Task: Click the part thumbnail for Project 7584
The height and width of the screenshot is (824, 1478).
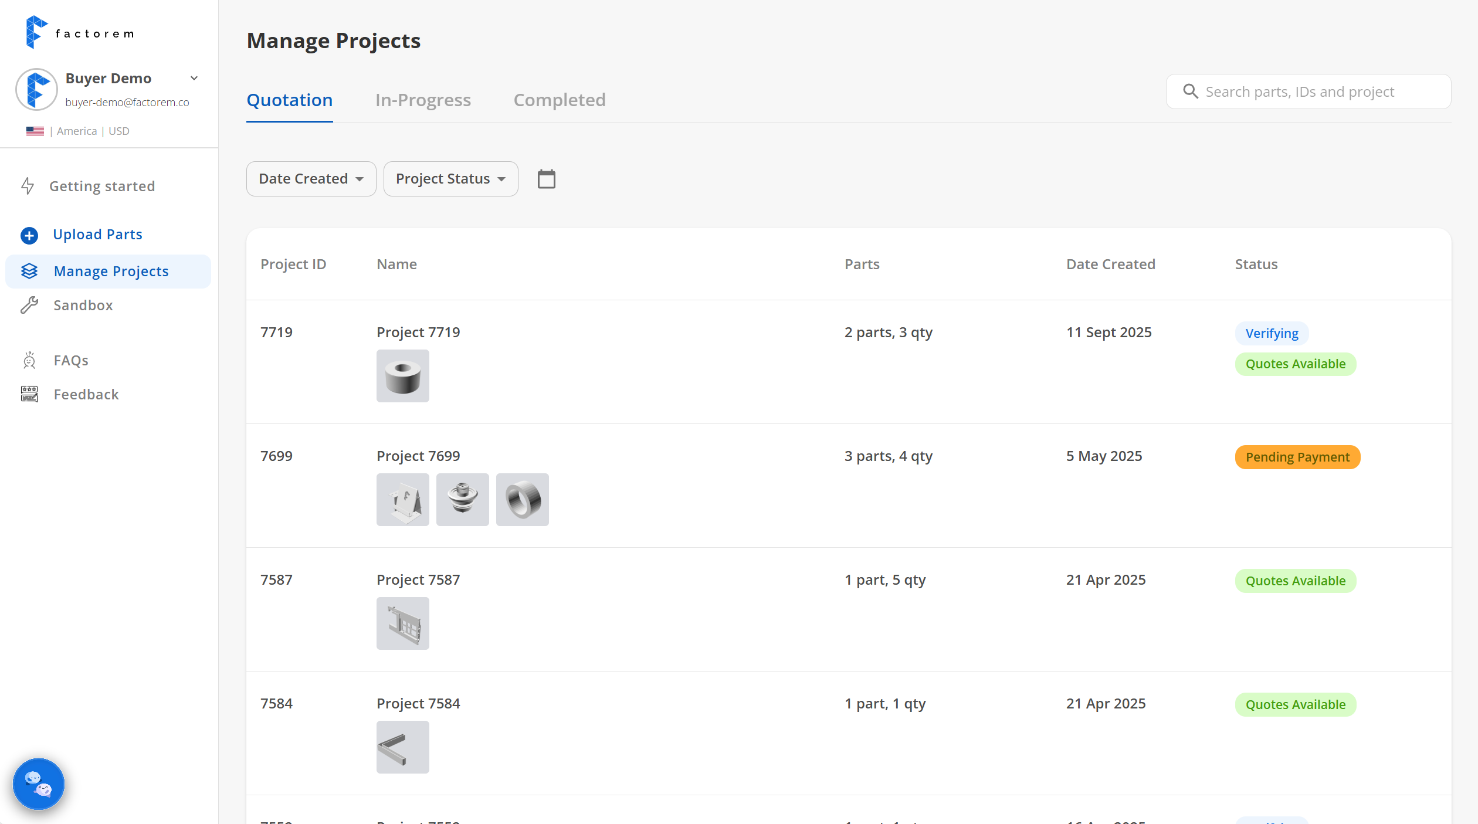Action: pyautogui.click(x=402, y=747)
